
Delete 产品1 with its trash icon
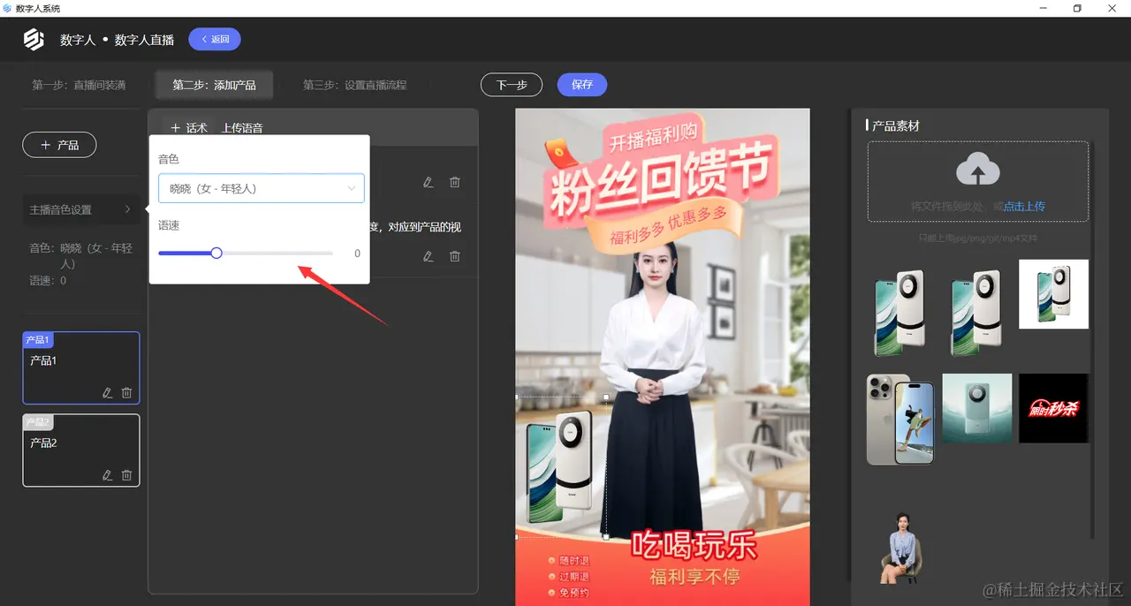click(x=126, y=393)
